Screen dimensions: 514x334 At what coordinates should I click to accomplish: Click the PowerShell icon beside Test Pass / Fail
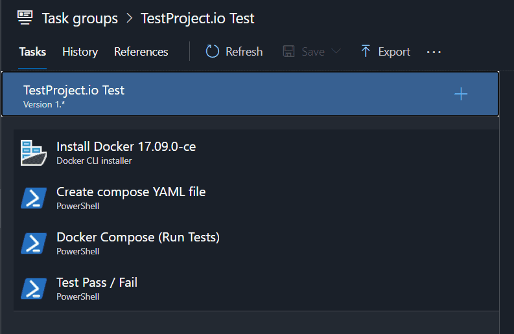(x=34, y=289)
